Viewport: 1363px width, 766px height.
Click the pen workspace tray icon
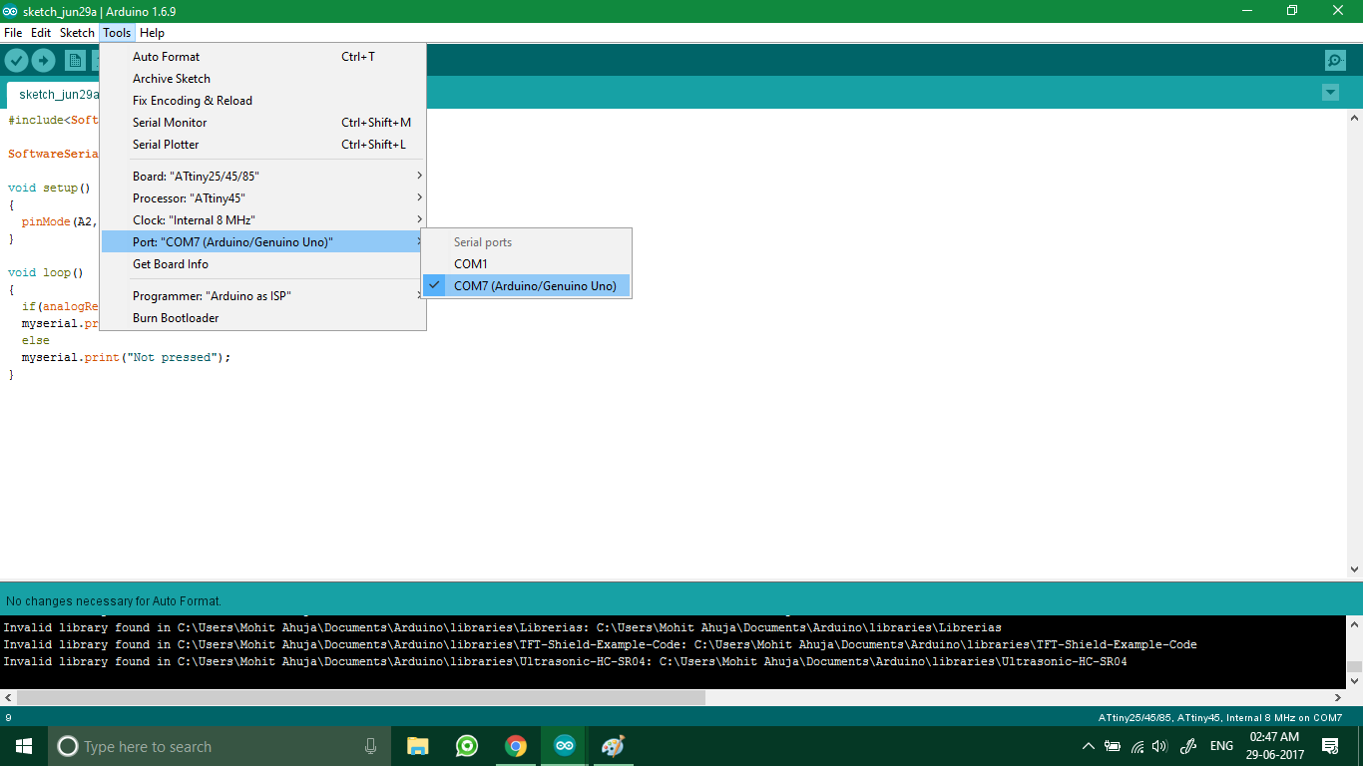tap(1187, 746)
